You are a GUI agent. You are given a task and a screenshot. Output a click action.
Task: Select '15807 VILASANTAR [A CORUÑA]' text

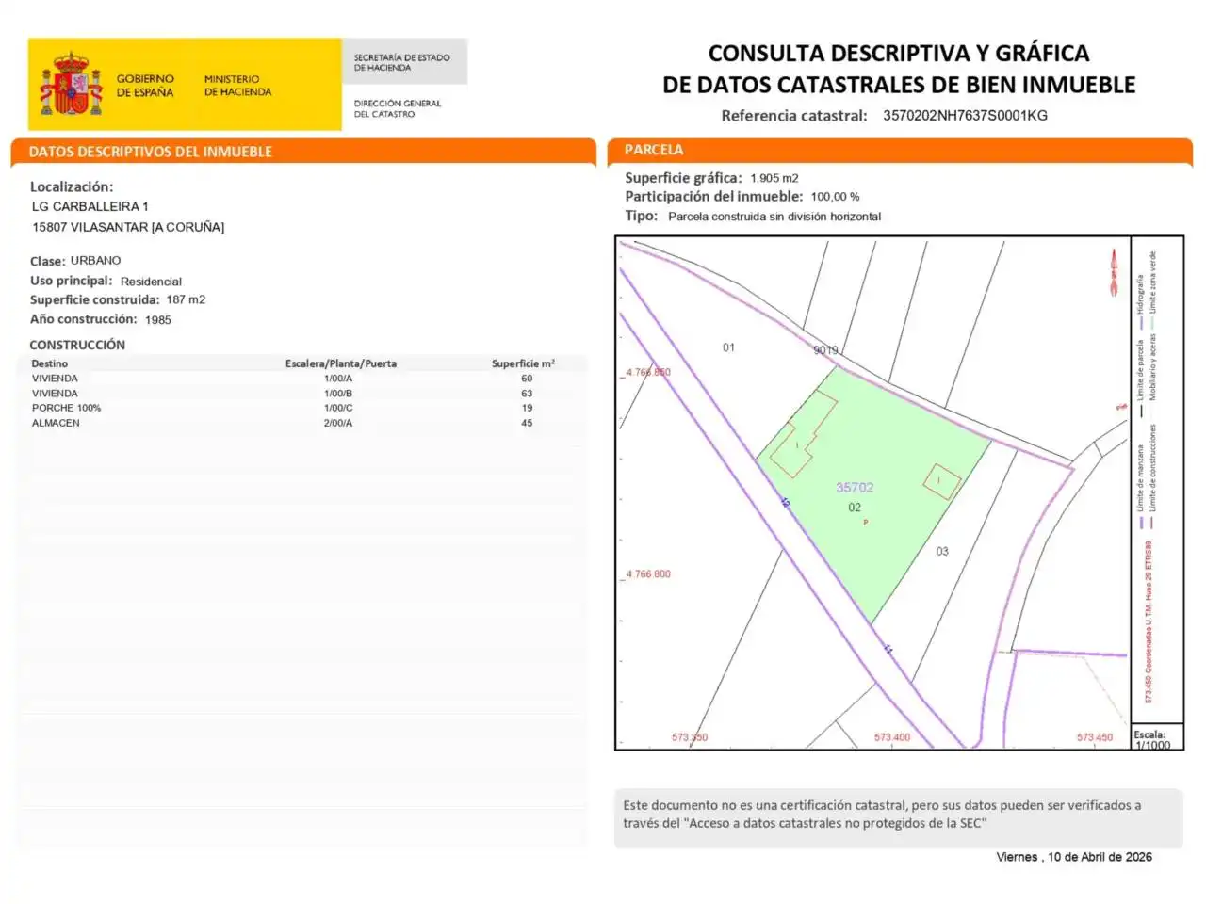[x=128, y=227]
